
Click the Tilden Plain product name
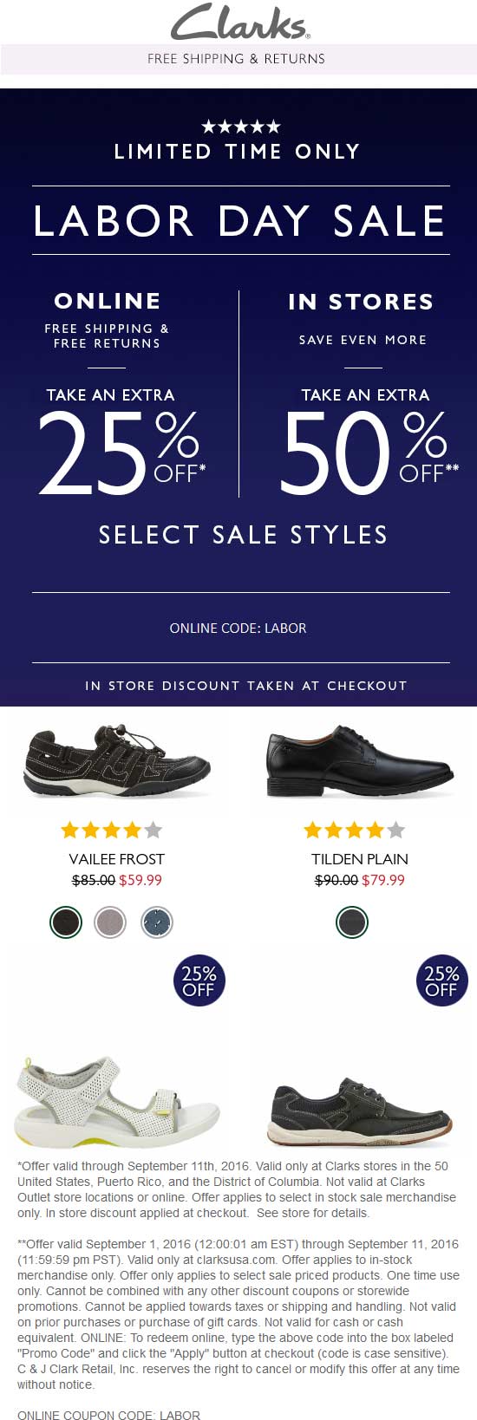tap(360, 859)
